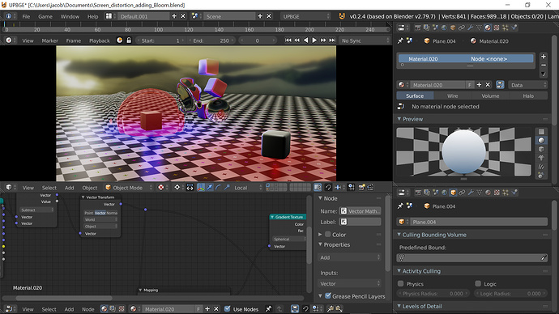Open Marker menu in timeline header
Image resolution: width=559 pixels, height=314 pixels.
[x=50, y=40]
